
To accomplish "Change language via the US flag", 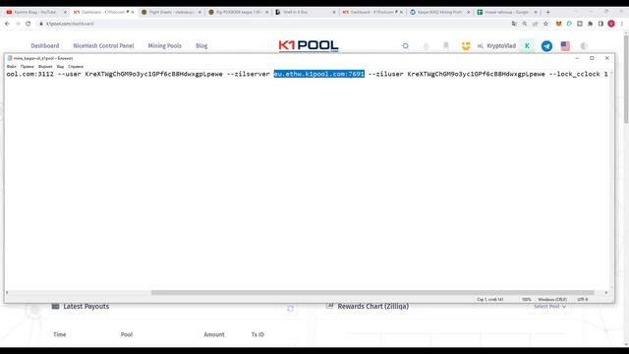I will coord(565,46).
